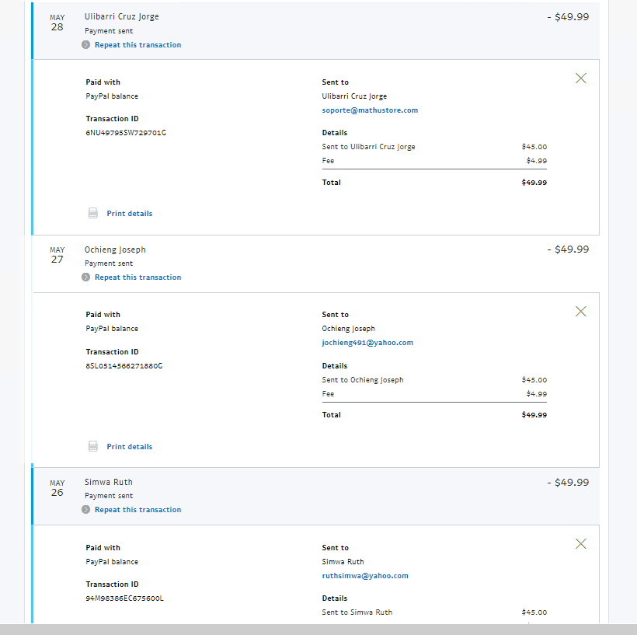The width and height of the screenshot is (637, 635).
Task: Repeat this transaction for Ulibarri Cruz Jorge
Action: pos(137,45)
